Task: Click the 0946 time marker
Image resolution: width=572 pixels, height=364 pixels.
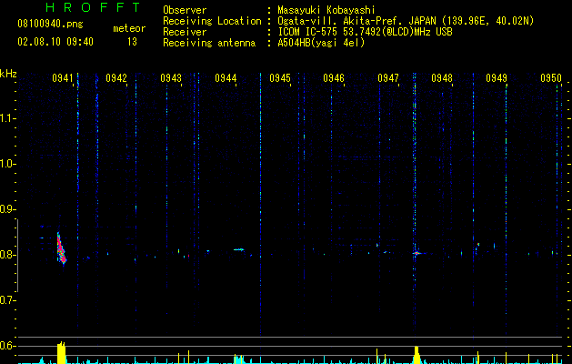Action: point(334,78)
